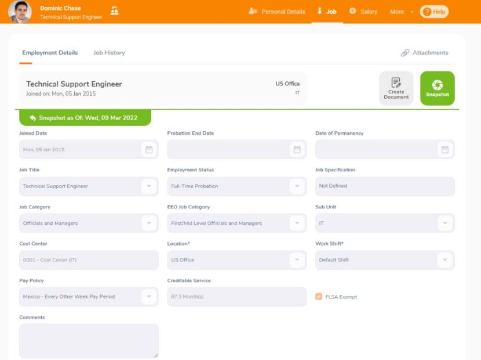Open the Salary section icon
The width and height of the screenshot is (481, 360).
pos(353,10)
